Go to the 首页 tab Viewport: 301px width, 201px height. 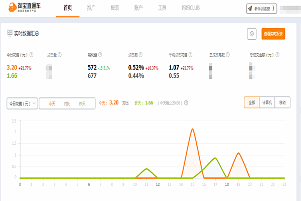tap(68, 8)
